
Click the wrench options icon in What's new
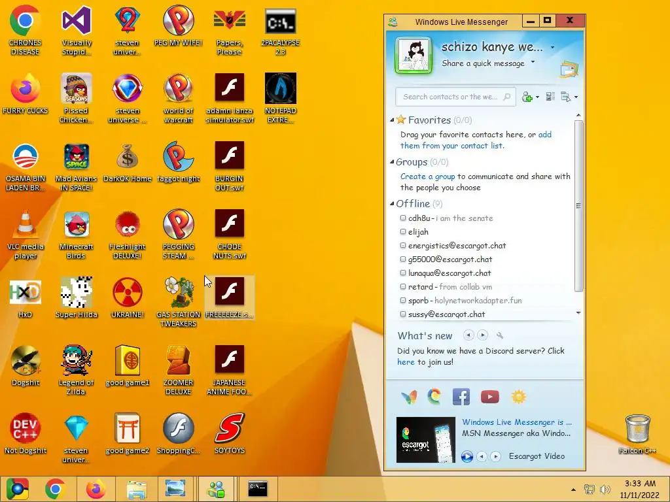(499, 335)
